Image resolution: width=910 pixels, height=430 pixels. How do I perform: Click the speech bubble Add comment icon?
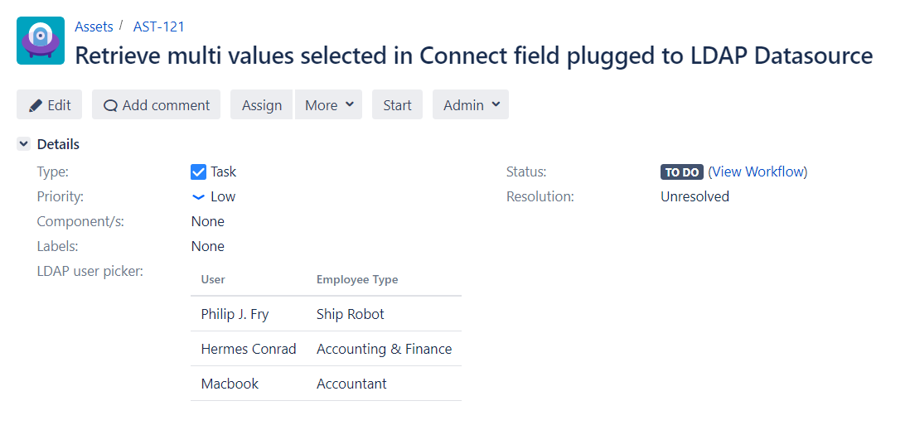tap(110, 105)
